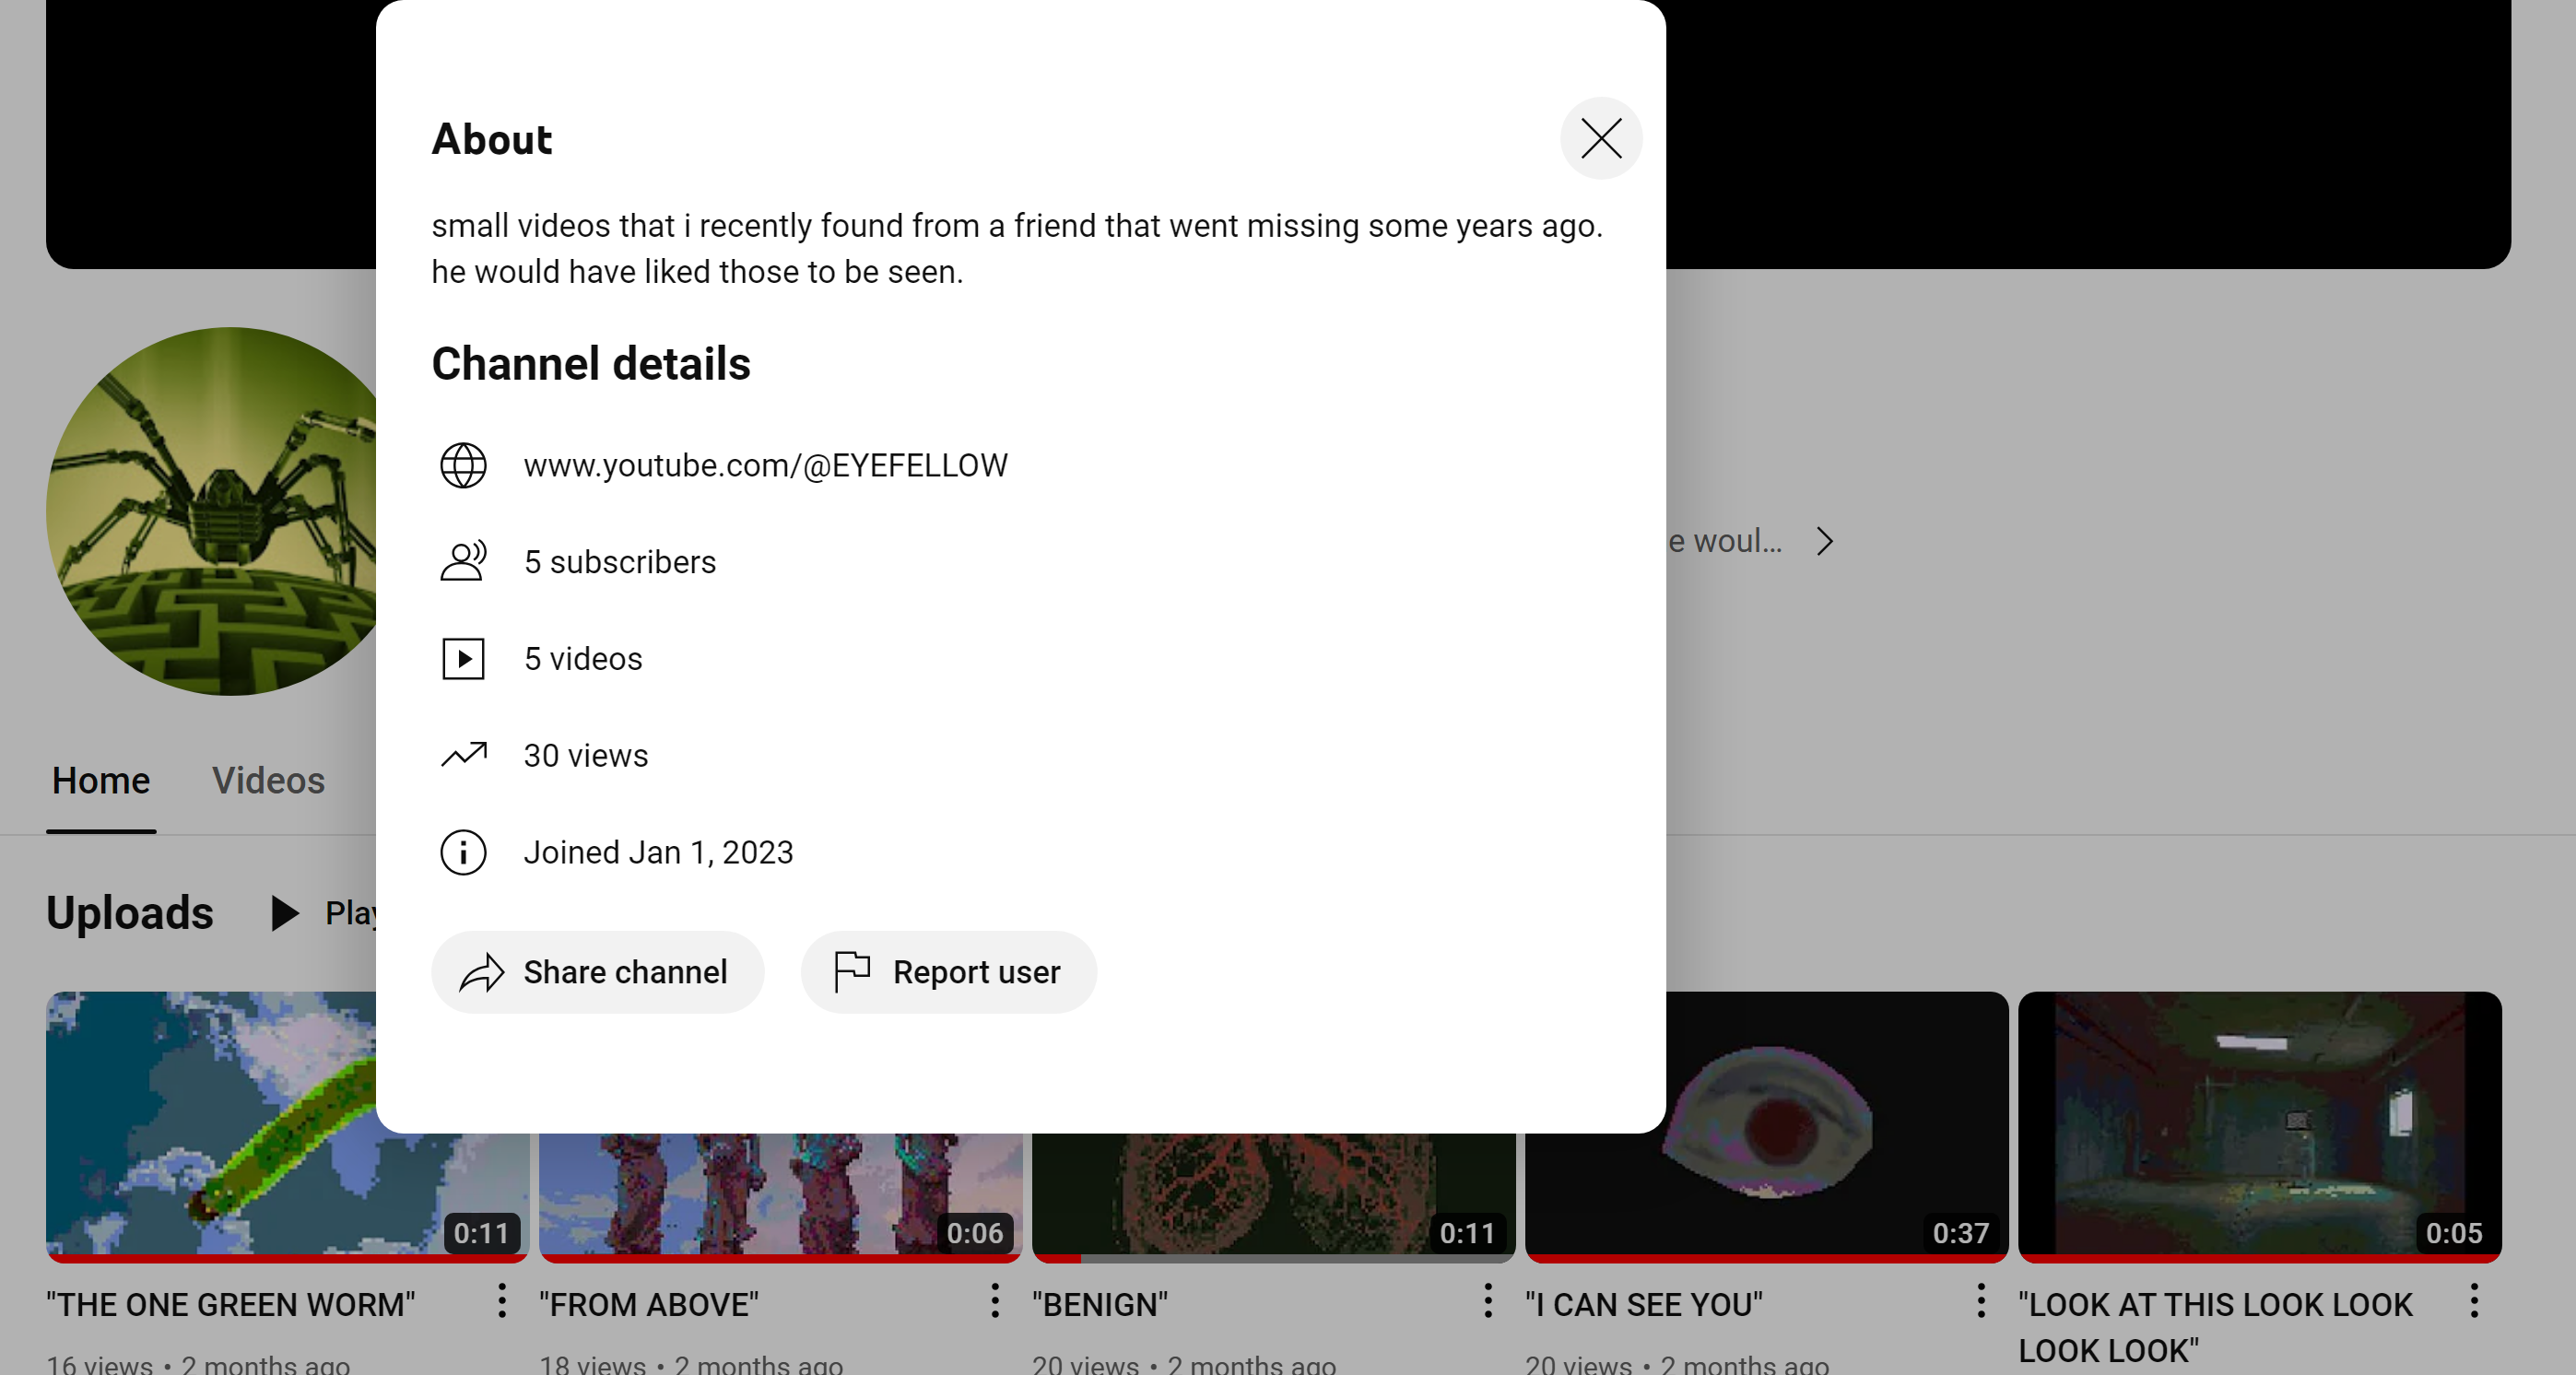Click the Share channel button
Image resolution: width=2576 pixels, height=1375 pixels.
point(597,972)
